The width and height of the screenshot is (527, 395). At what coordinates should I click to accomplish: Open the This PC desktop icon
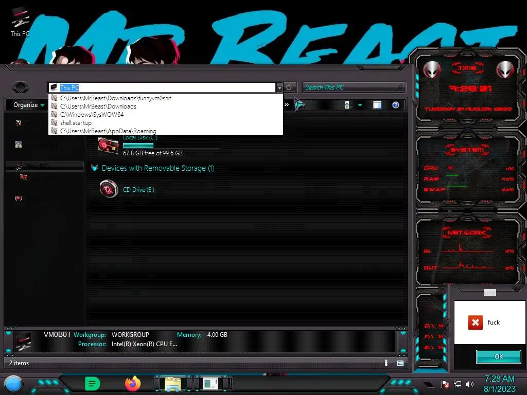click(20, 22)
